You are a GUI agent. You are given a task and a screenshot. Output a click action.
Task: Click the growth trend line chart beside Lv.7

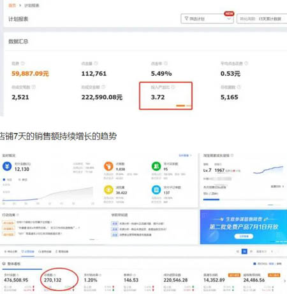point(268,170)
